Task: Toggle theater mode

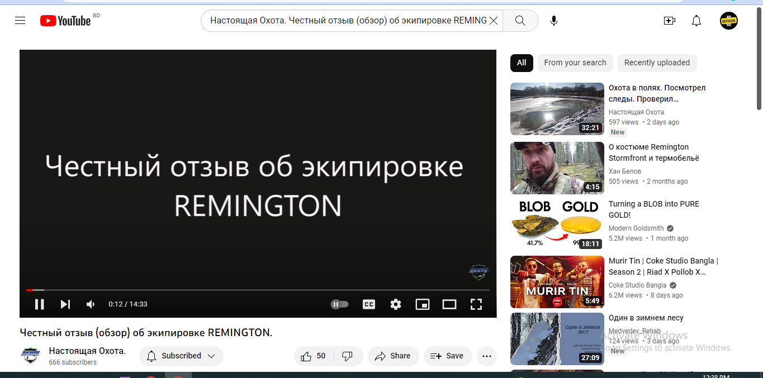Action: pyautogui.click(x=449, y=304)
